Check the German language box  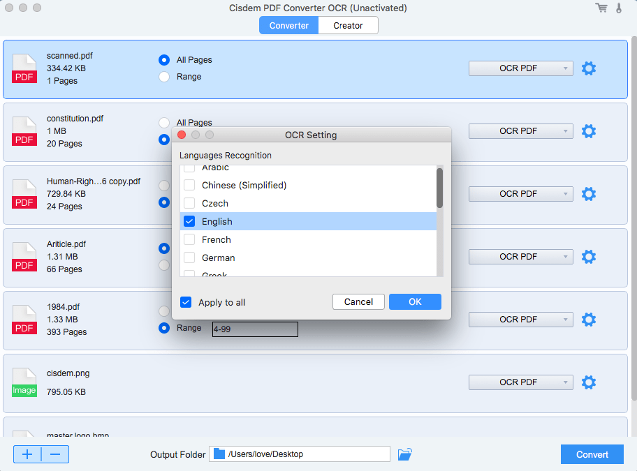189,257
